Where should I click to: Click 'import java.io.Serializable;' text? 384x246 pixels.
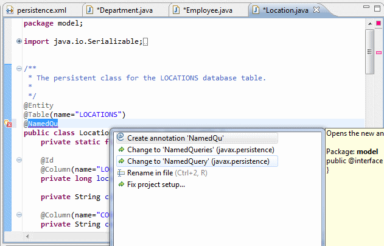click(x=83, y=41)
